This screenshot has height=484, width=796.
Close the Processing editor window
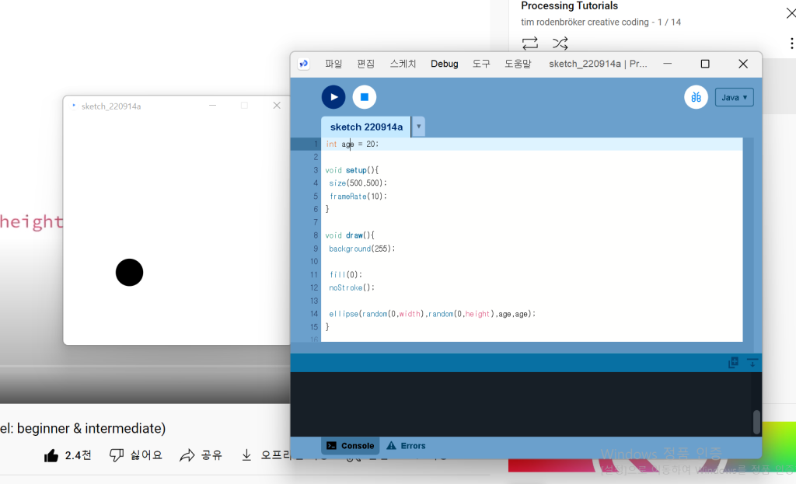[742, 64]
